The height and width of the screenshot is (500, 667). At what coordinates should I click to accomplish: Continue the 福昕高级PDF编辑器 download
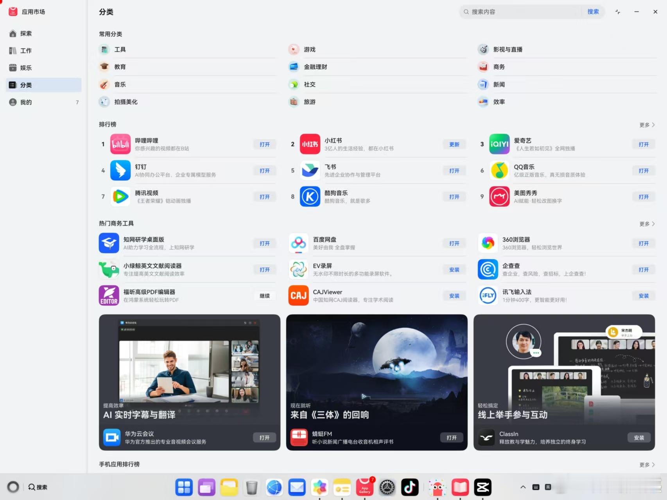tap(265, 296)
